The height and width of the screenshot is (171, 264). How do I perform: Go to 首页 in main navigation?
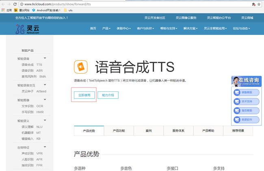tap(93, 28)
